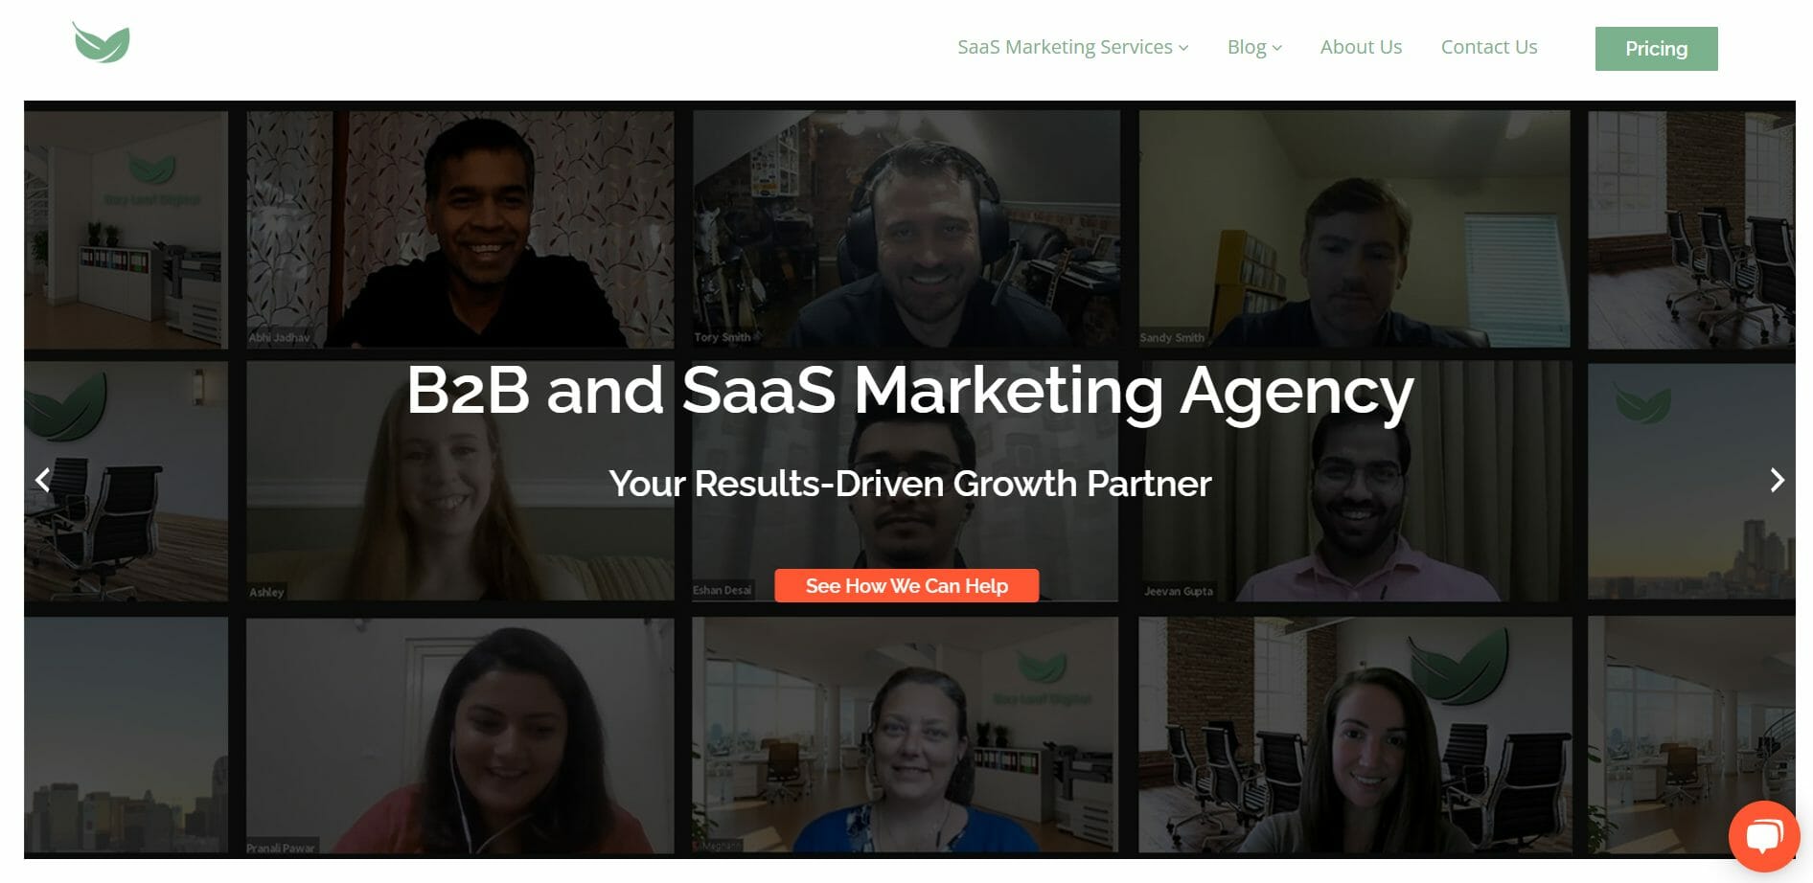Expand SaaS Marketing Services chevron
Screen dimensions: 1813x883
(1183, 48)
